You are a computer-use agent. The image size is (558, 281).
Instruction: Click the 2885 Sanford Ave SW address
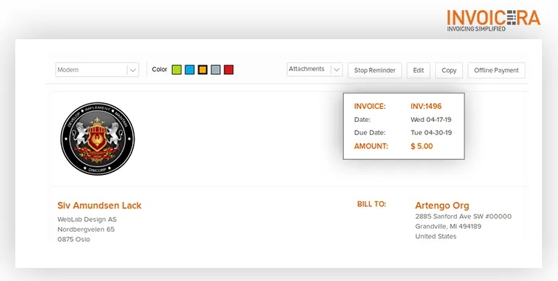464,216
